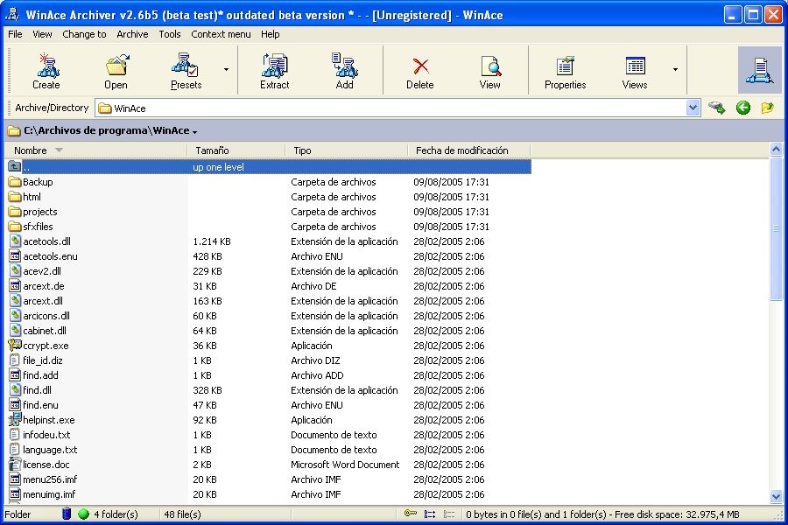
Task: Open the Context menu item in menu bar
Action: (x=221, y=34)
